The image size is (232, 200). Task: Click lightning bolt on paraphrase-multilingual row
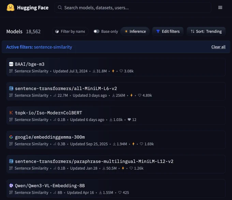click(x=123, y=168)
